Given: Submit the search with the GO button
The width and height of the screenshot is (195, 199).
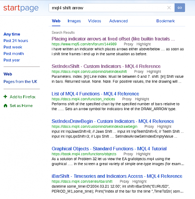Looking at the screenshot, I should [x=180, y=8].
